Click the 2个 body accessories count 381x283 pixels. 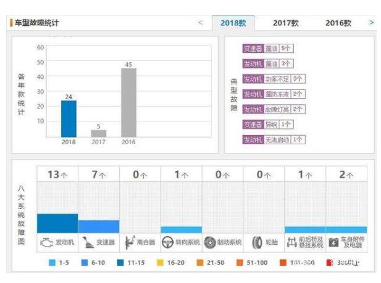(346, 174)
